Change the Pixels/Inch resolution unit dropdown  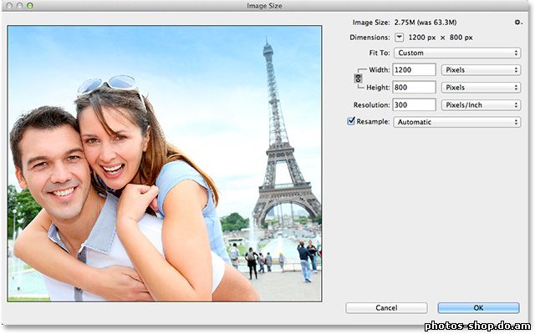481,104
